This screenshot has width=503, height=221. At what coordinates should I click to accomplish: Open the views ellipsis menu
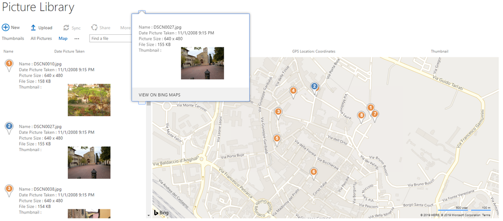tap(77, 38)
